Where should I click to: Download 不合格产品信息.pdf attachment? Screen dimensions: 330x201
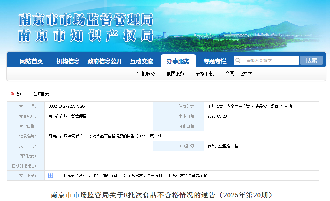pos(143,176)
